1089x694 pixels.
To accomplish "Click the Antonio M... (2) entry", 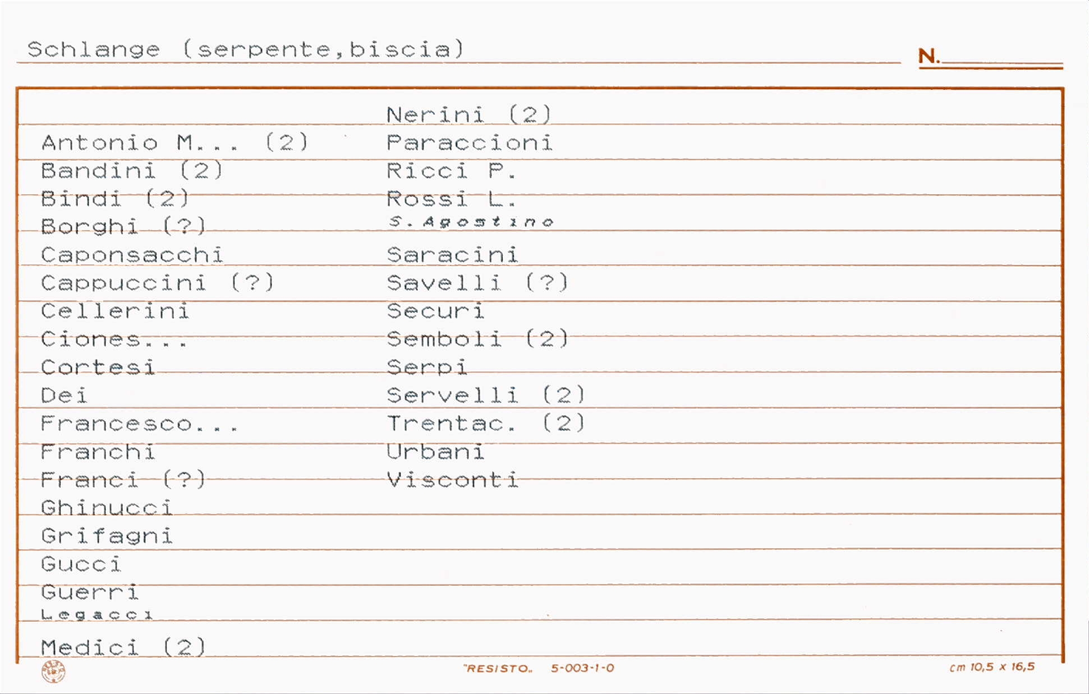I will pyautogui.click(x=175, y=142).
